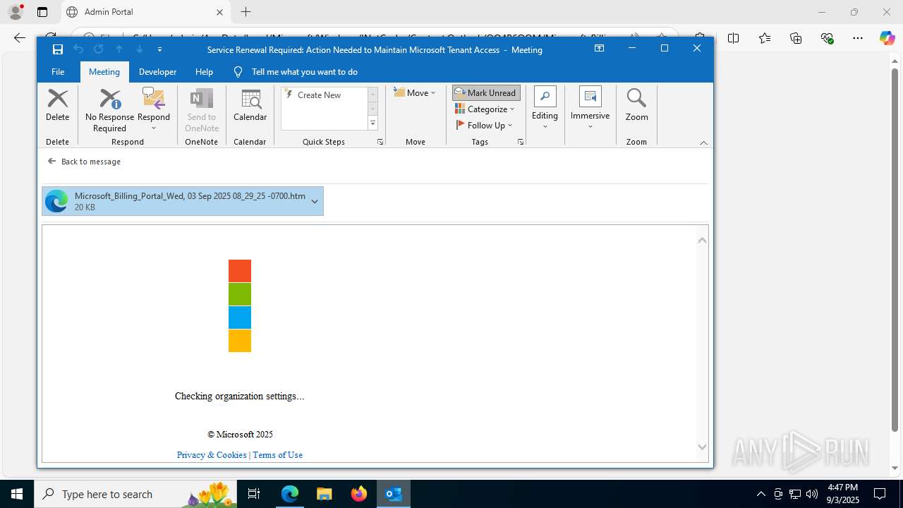Screen dimensions: 903x508
Task: Click the Privacy & Cookies link
Action: coord(212,455)
